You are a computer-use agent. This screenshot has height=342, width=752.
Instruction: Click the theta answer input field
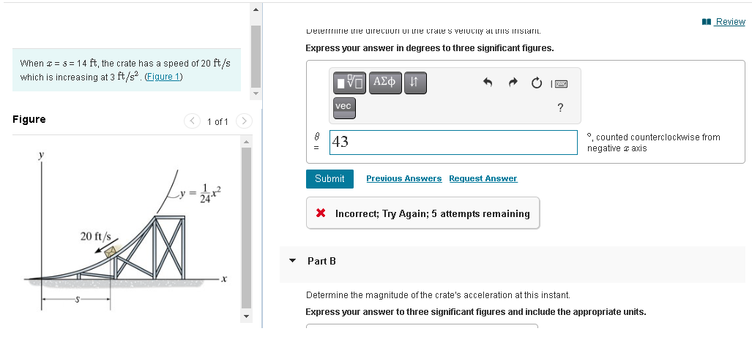coord(453,142)
